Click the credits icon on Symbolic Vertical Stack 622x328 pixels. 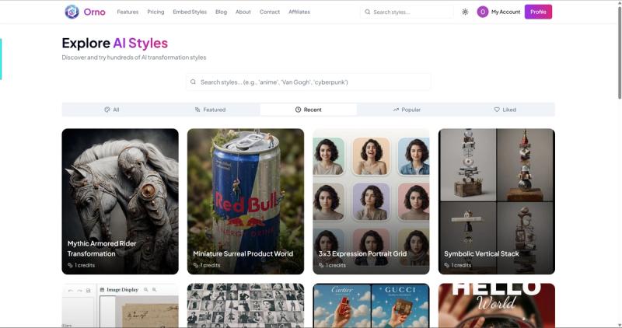(x=446, y=265)
